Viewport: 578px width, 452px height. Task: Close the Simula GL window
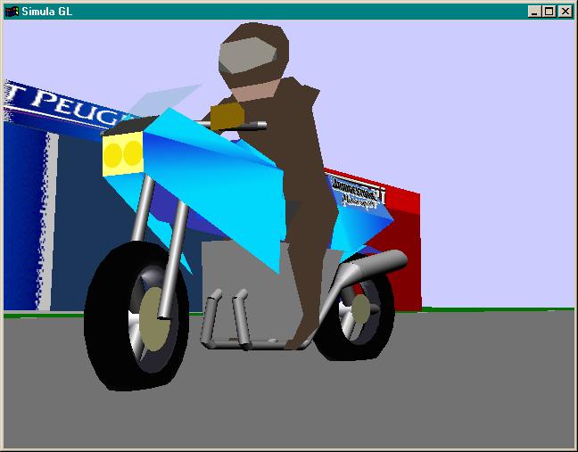(564, 12)
